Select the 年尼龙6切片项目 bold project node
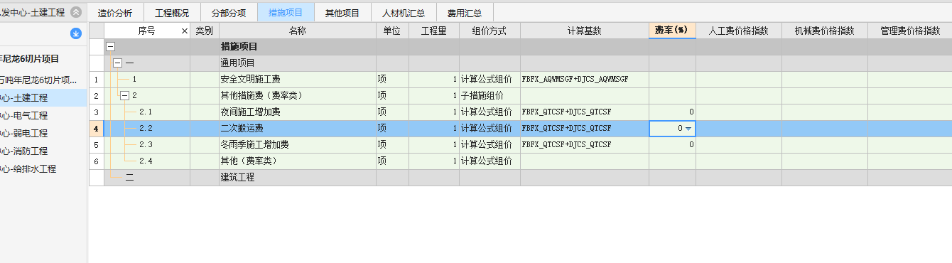Viewport: 952px width, 263px height. [43, 59]
